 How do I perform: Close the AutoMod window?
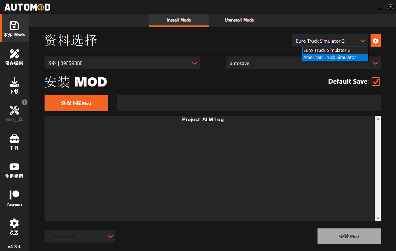click(390, 7)
